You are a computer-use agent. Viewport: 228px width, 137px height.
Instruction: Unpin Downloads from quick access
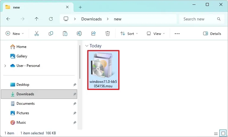coord(75,94)
